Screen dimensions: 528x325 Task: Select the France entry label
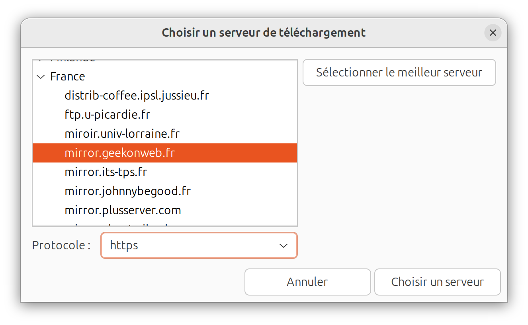click(x=67, y=76)
